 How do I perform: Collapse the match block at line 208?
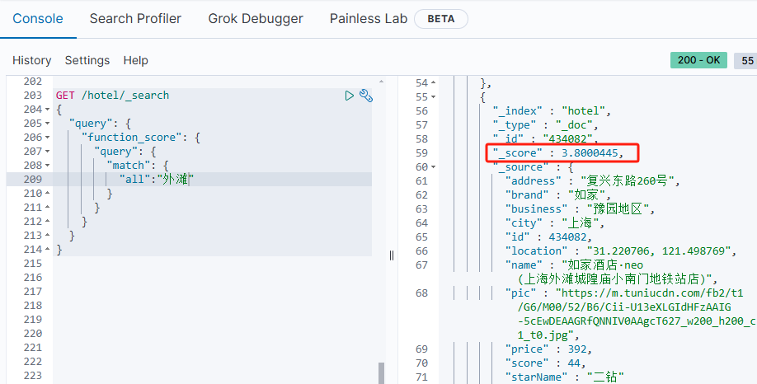[x=47, y=166]
